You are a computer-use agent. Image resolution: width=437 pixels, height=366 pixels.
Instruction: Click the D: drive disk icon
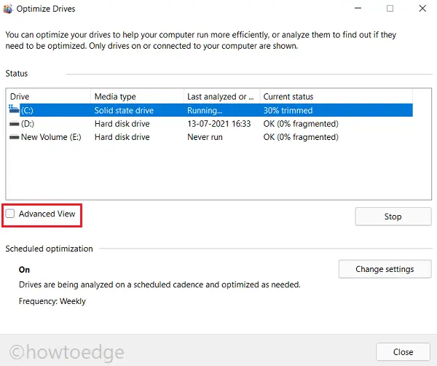[15, 124]
